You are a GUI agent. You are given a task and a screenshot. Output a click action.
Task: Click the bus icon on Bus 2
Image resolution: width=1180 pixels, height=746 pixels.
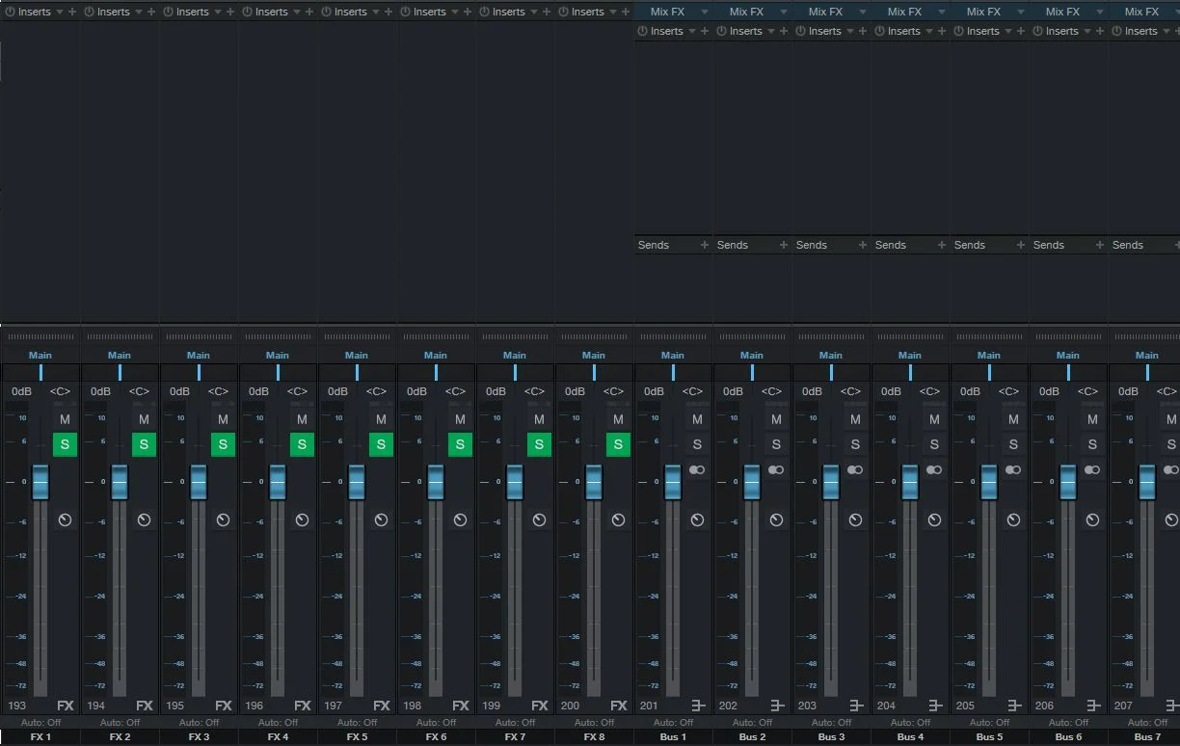[x=777, y=706]
